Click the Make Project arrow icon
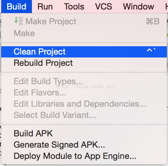168x166 pixels. [x=18, y=21]
